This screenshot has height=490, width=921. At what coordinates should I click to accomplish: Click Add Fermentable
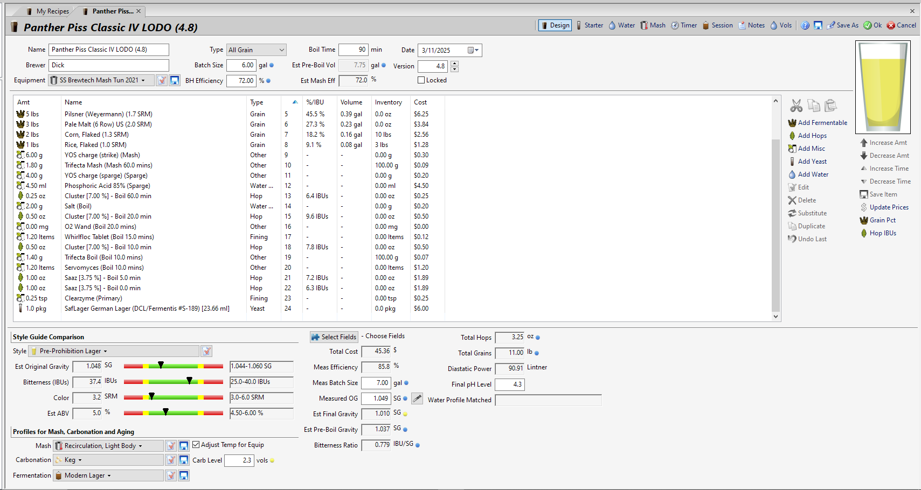(818, 123)
